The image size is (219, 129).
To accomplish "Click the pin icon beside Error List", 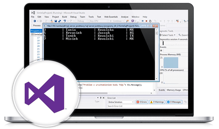I will coord(100,98).
